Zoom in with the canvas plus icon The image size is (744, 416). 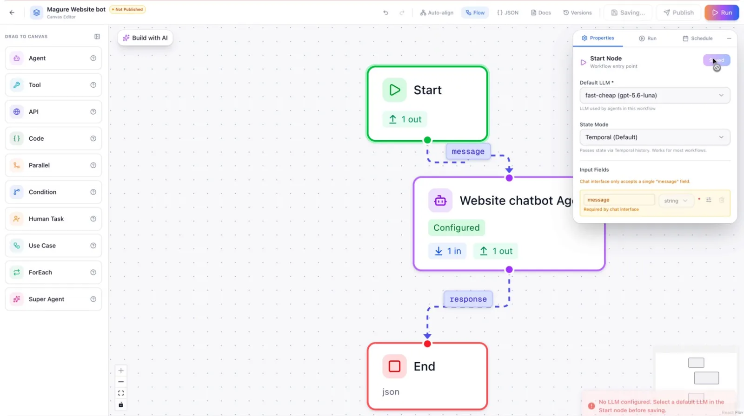121,370
